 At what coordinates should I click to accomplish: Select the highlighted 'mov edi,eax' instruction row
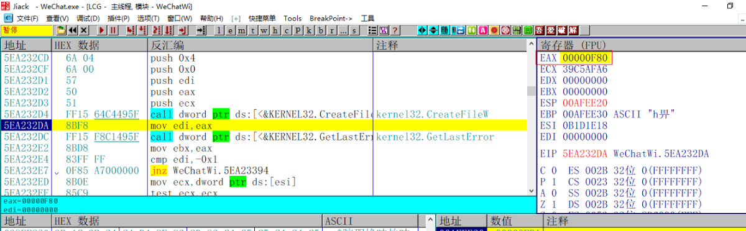268,125
